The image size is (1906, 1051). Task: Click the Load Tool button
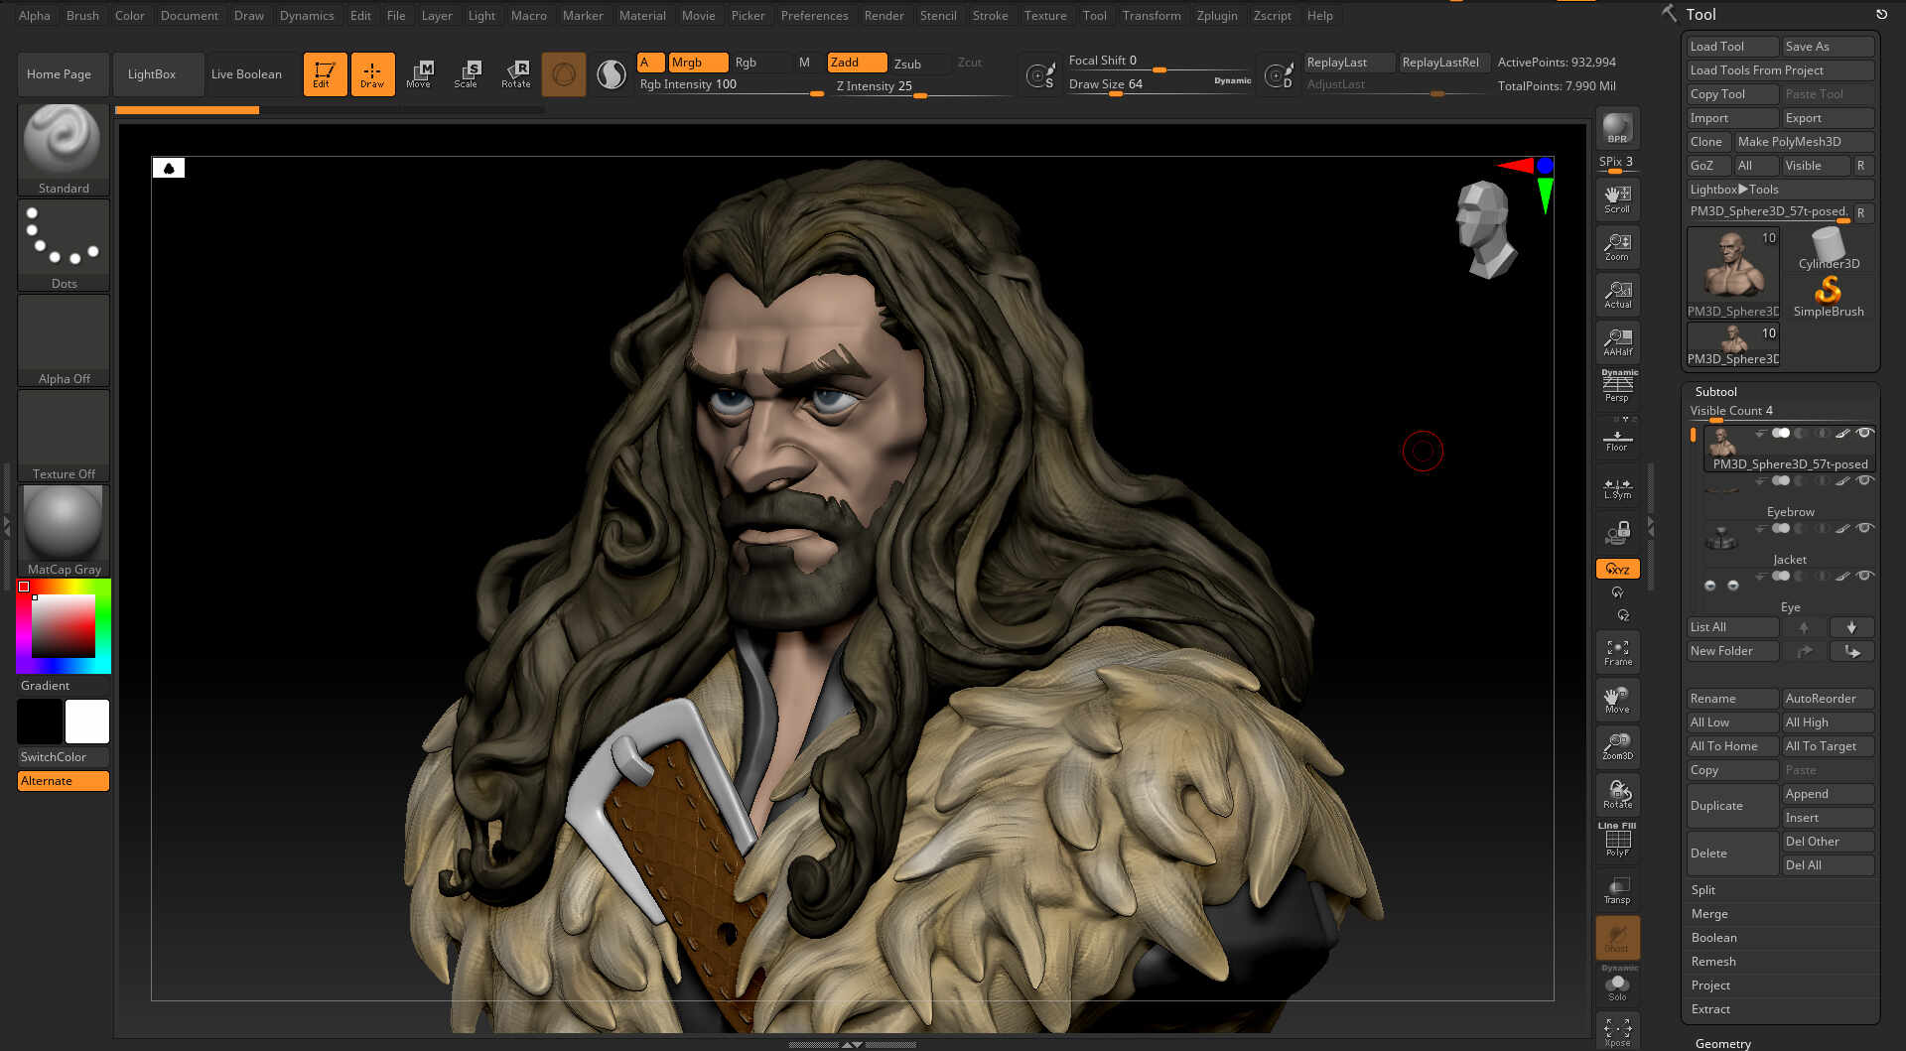[1731, 47]
